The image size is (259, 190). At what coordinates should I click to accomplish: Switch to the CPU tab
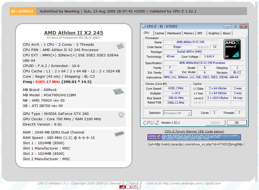point(146,33)
